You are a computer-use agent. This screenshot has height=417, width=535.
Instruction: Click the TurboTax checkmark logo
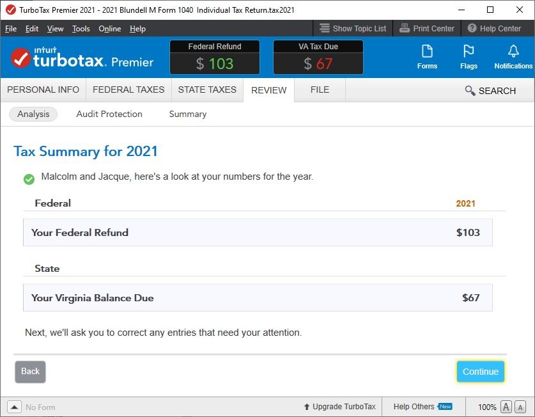(20, 58)
